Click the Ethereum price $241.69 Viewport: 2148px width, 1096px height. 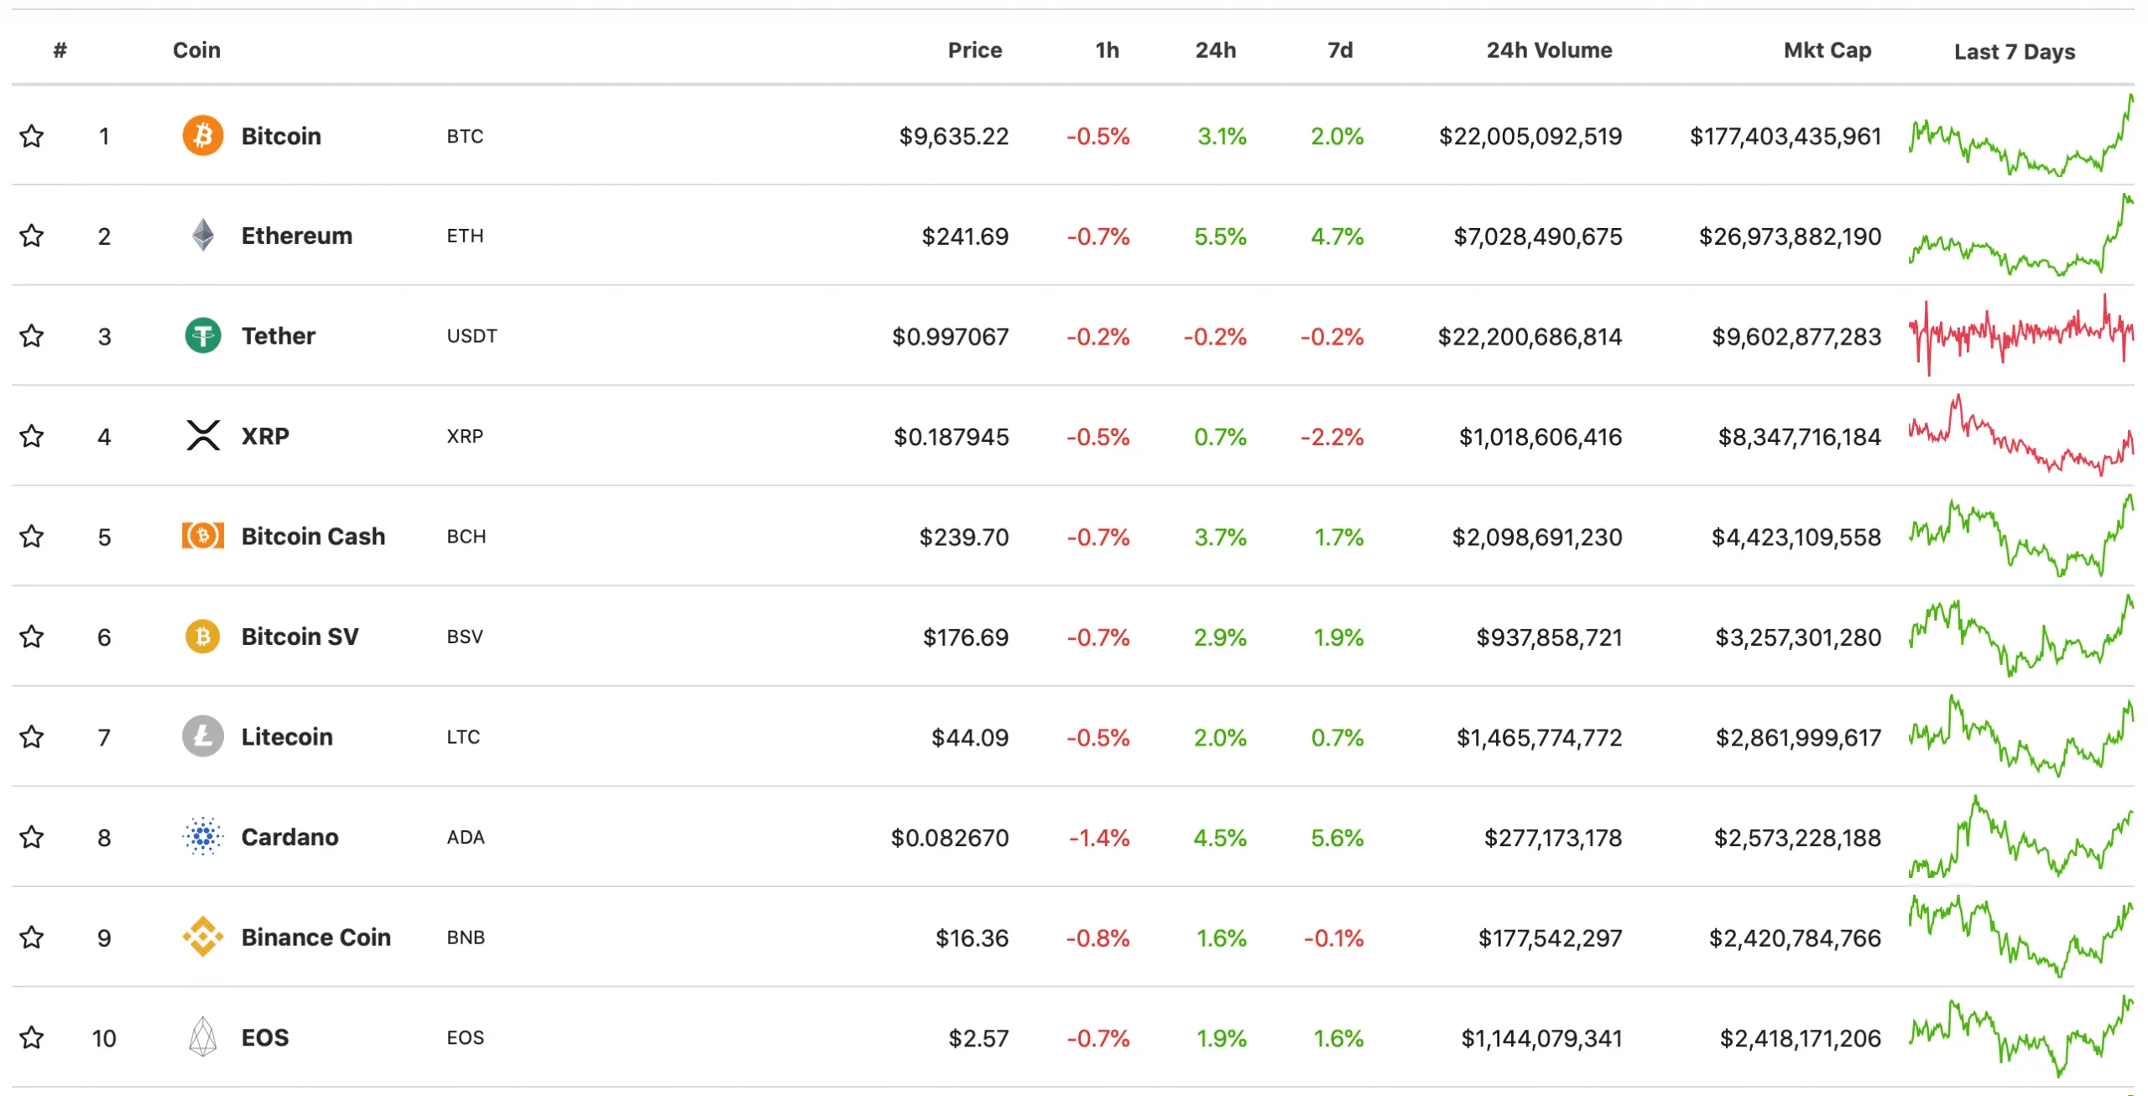click(x=965, y=236)
